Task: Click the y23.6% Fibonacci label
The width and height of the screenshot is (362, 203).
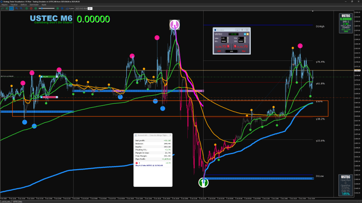Action: click(320, 141)
